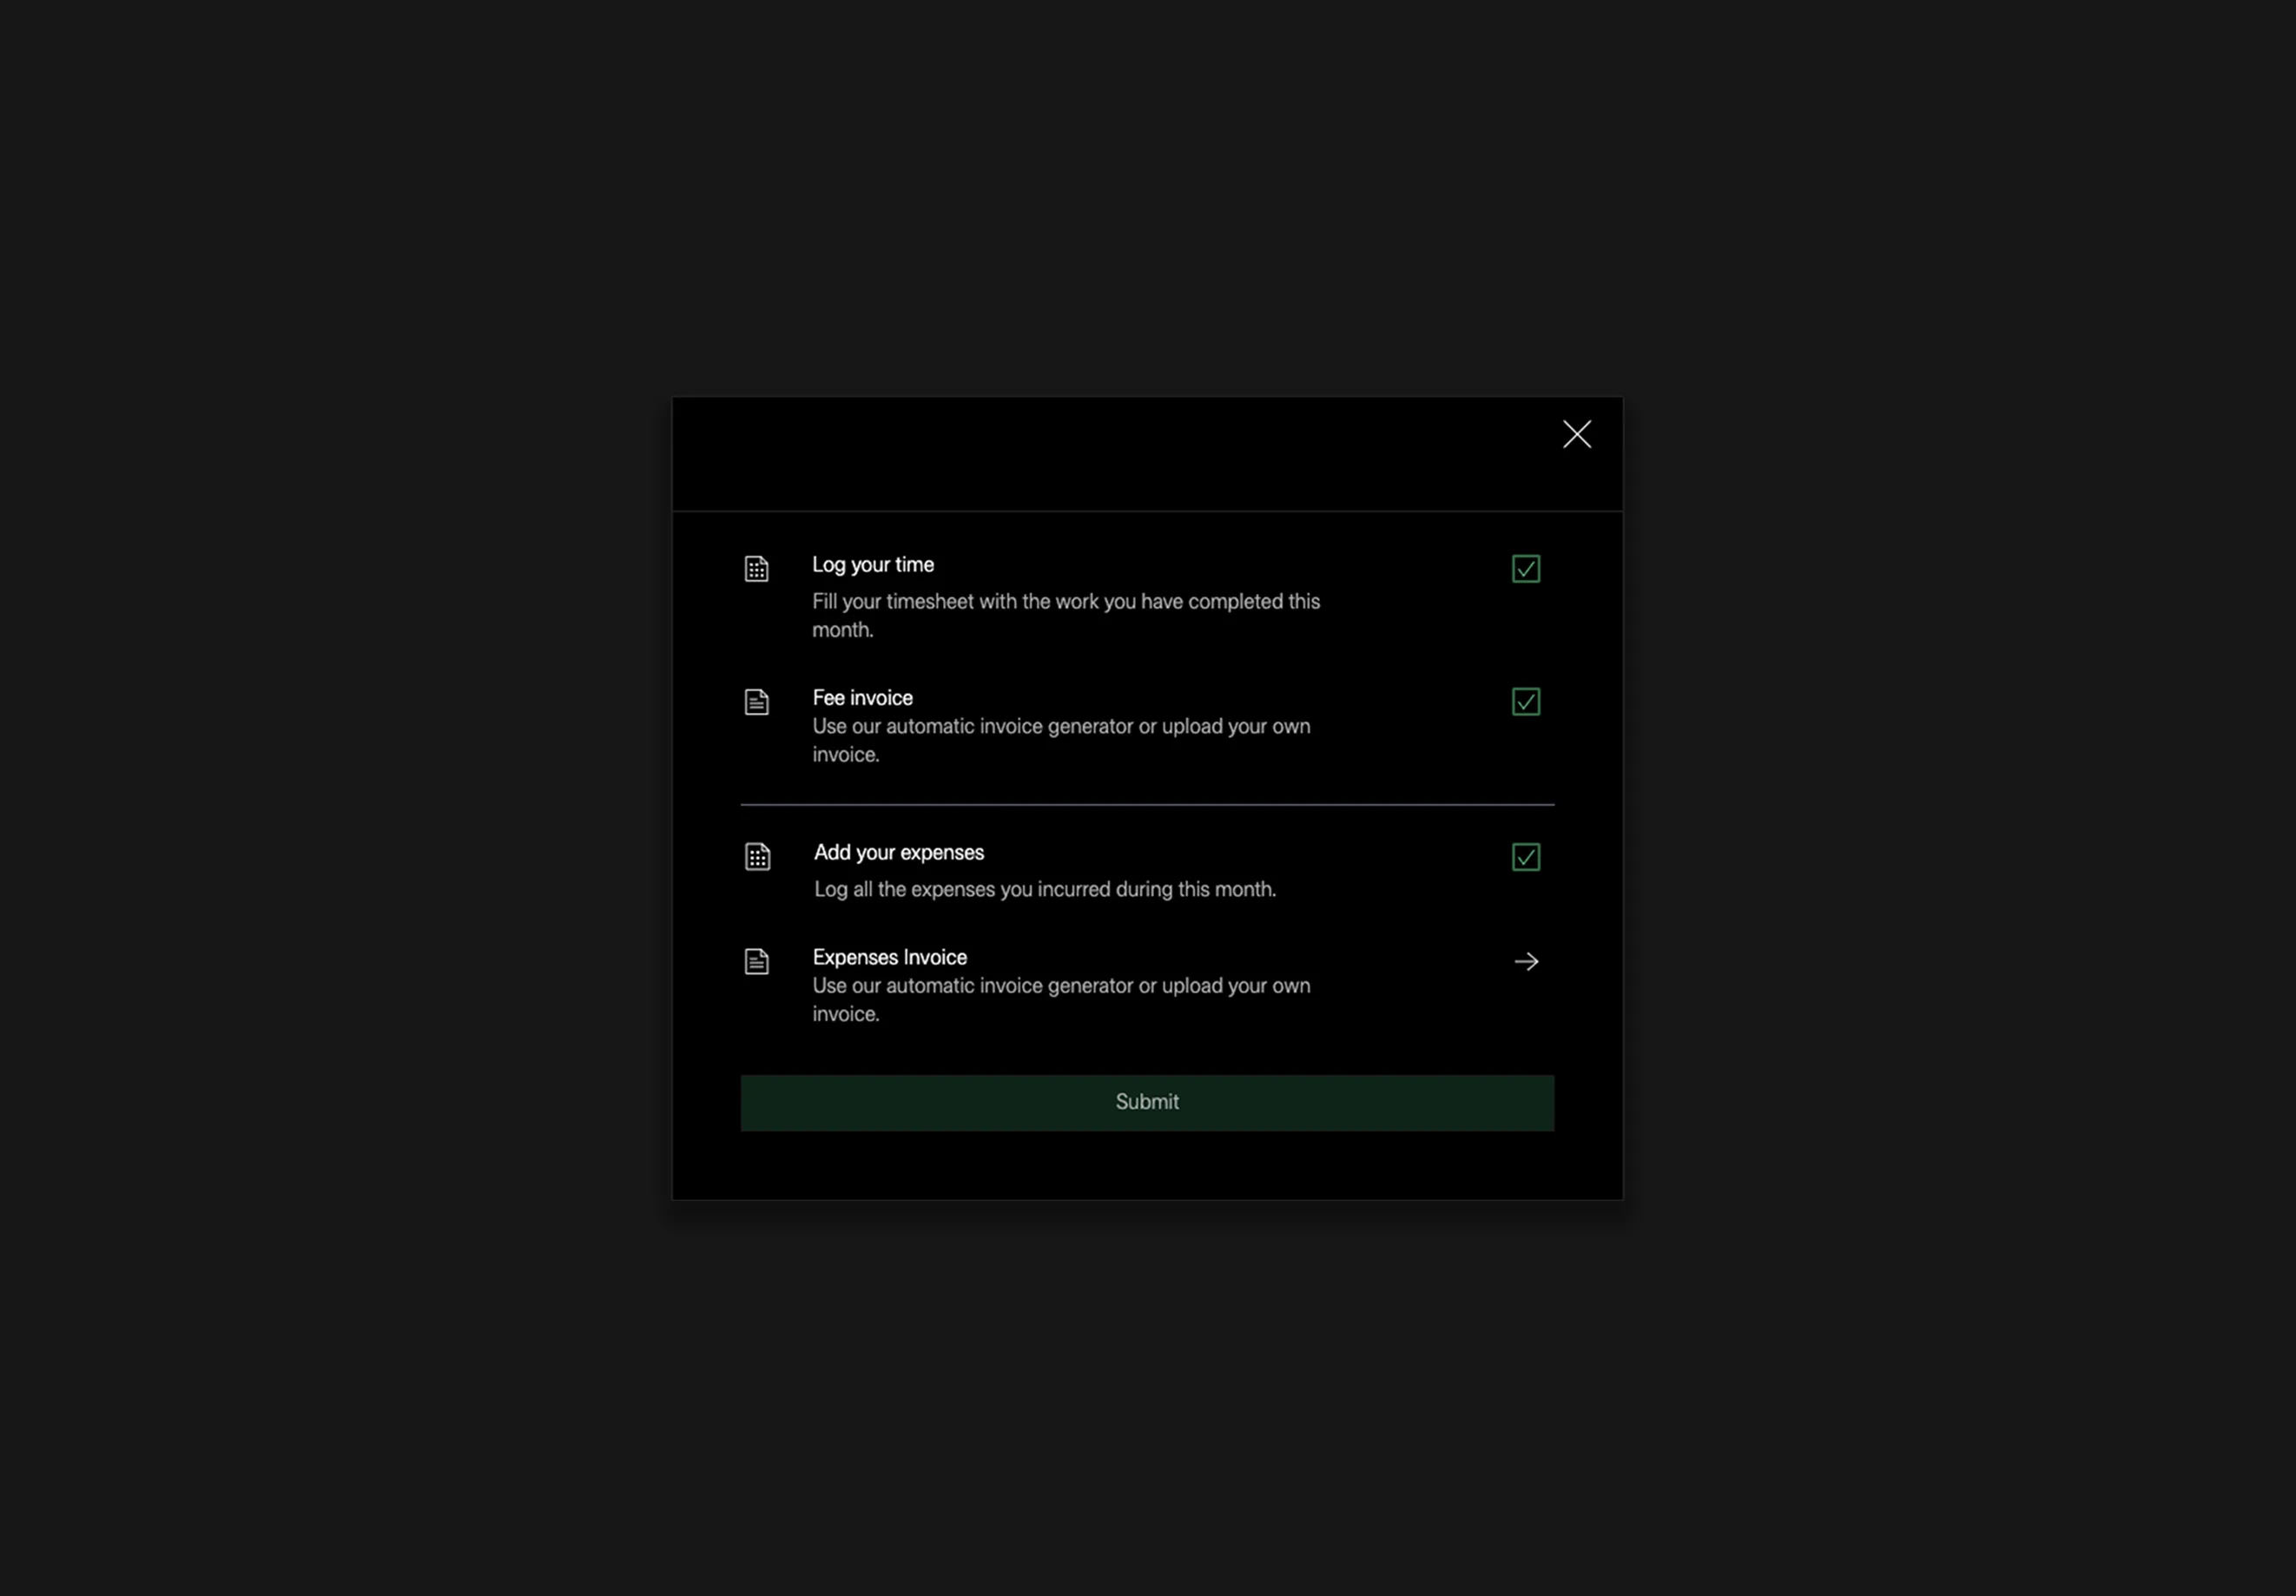Click the timesheet icon beside Log your time
The width and height of the screenshot is (2296, 1596).
coord(757,569)
